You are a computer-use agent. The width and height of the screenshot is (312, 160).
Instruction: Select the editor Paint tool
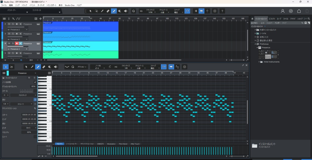click(x=38, y=67)
